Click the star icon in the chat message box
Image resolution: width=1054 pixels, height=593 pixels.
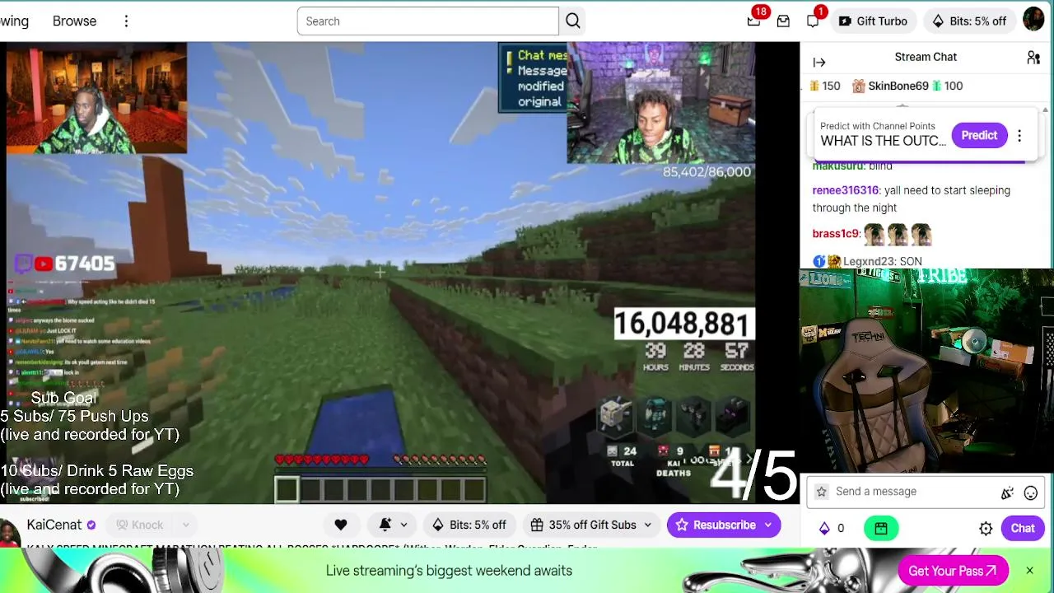point(821,492)
